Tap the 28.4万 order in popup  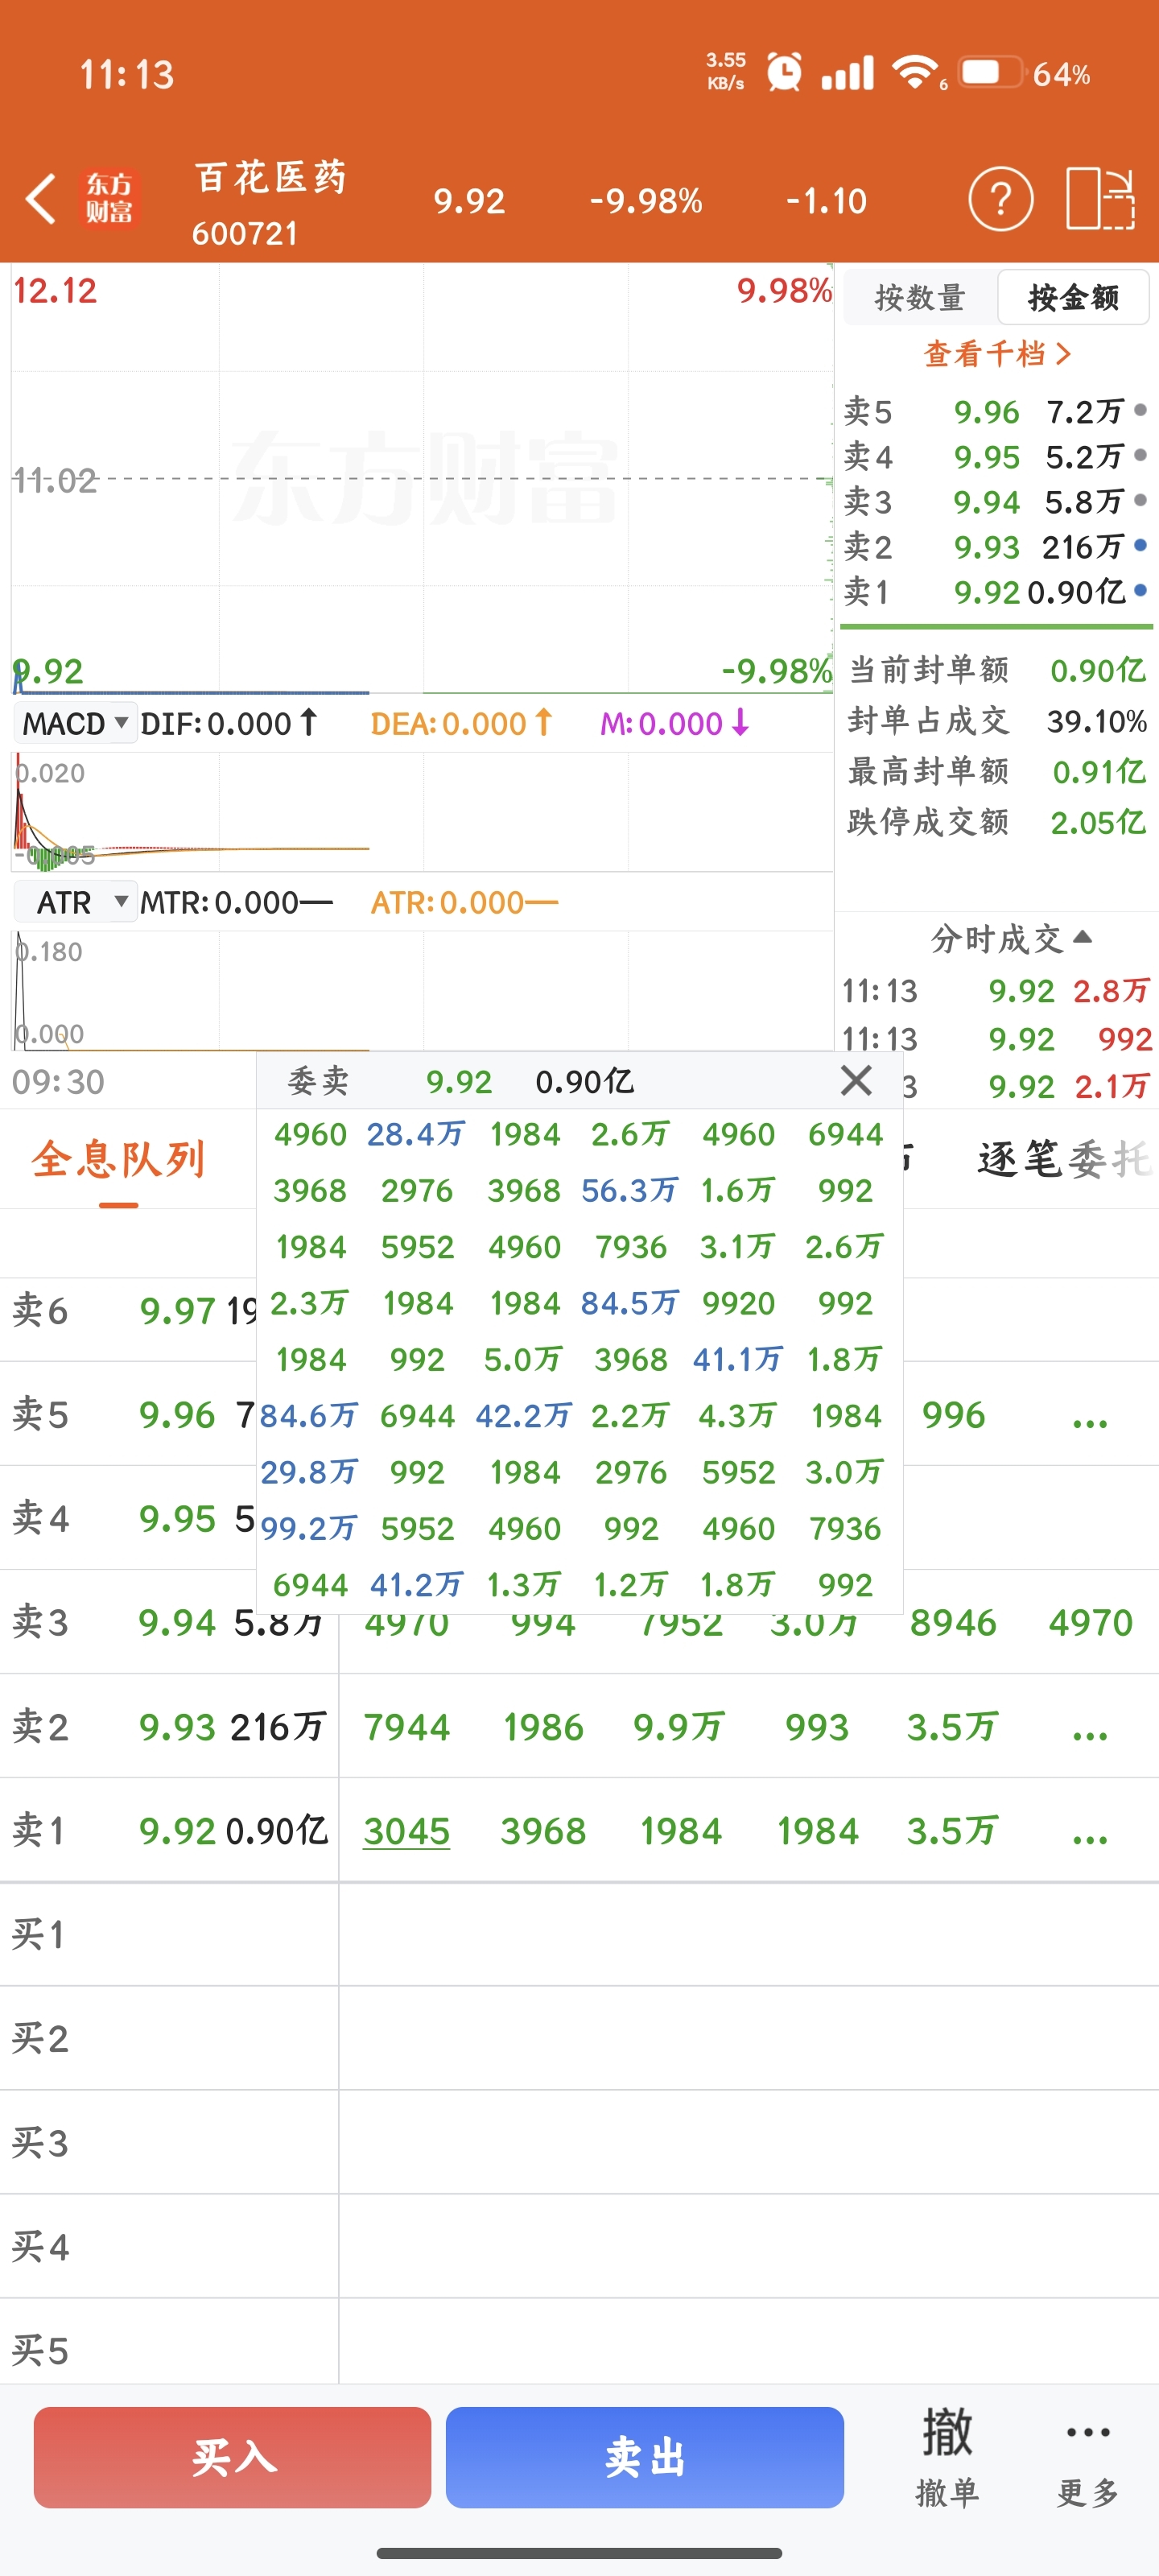(416, 1134)
